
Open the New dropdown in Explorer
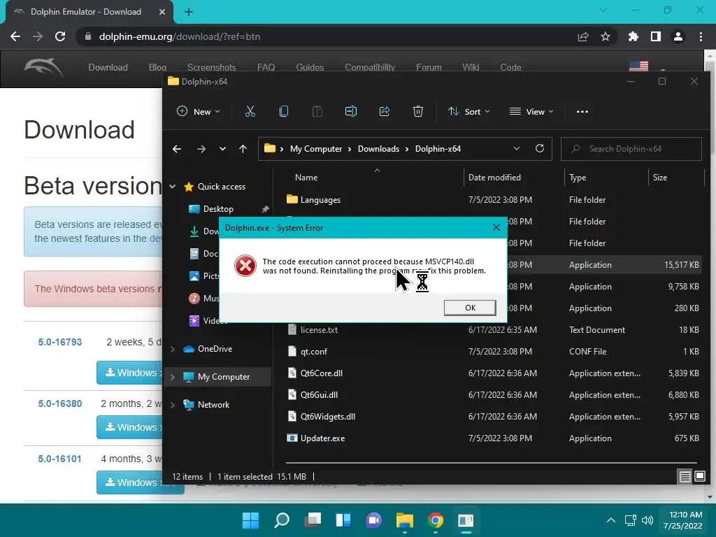[x=199, y=111]
